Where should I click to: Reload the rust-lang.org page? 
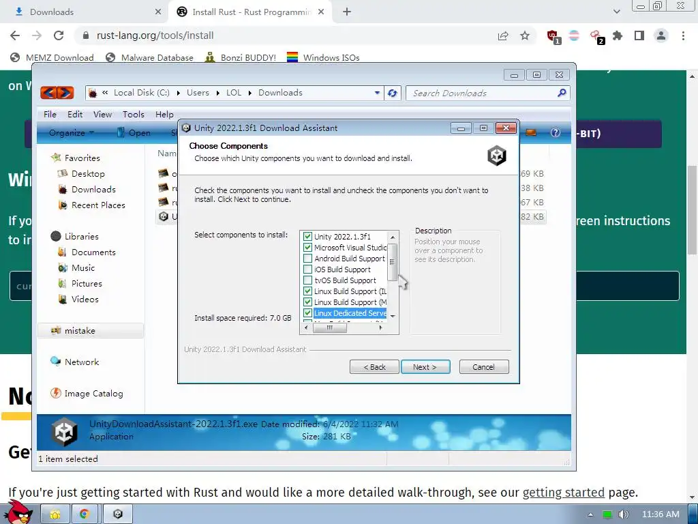click(x=59, y=35)
